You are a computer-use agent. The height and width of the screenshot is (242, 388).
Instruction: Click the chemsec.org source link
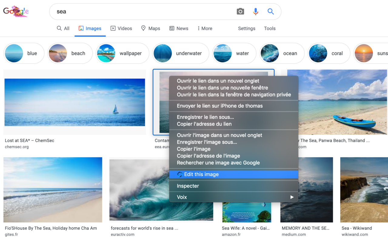tap(17, 147)
